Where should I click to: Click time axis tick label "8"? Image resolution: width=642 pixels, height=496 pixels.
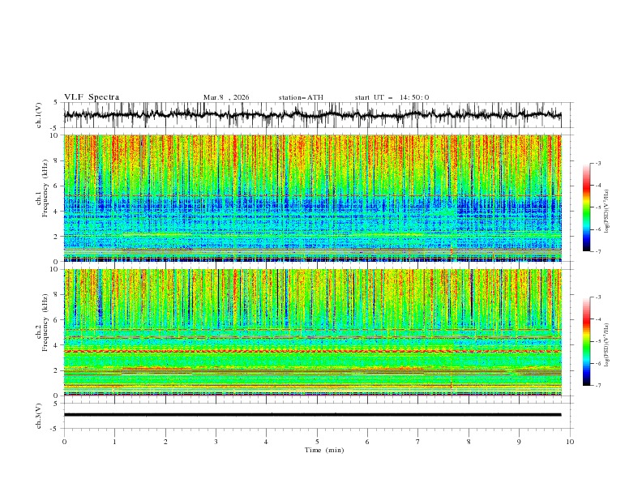(469, 442)
